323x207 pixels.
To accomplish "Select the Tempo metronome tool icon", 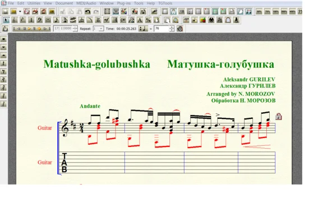I will pos(236,20).
